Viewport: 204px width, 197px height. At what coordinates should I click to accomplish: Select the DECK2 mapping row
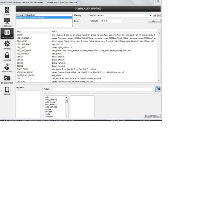pyautogui.click(x=87, y=63)
